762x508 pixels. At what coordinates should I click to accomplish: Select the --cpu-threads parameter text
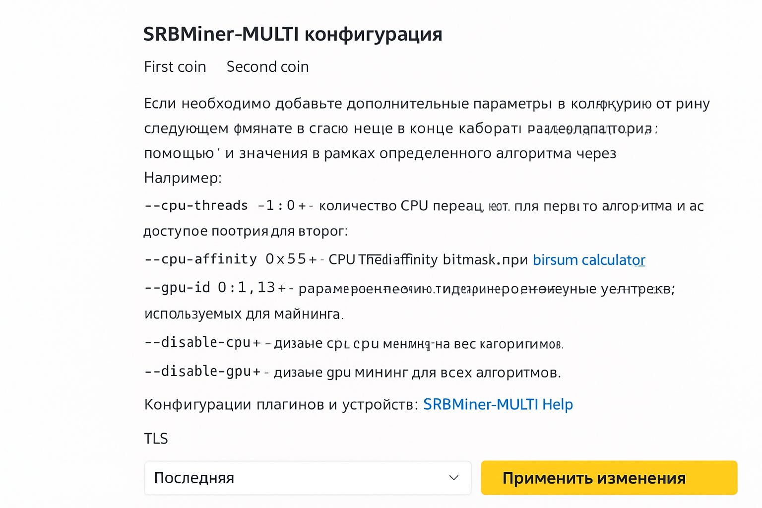195,205
